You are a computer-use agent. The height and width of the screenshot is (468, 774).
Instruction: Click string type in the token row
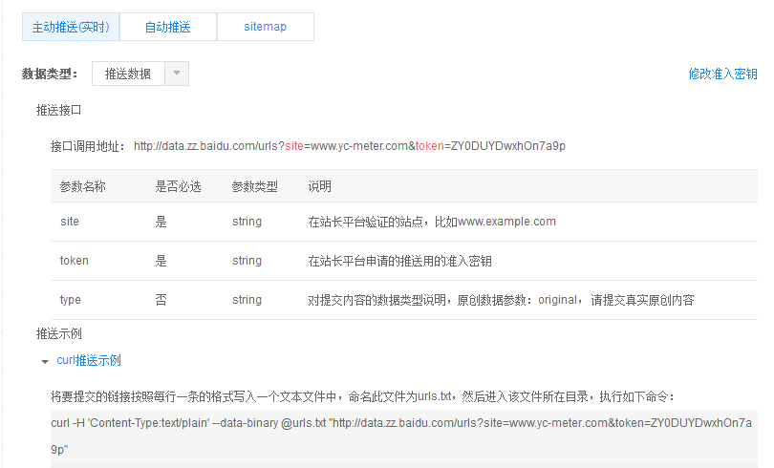(247, 261)
